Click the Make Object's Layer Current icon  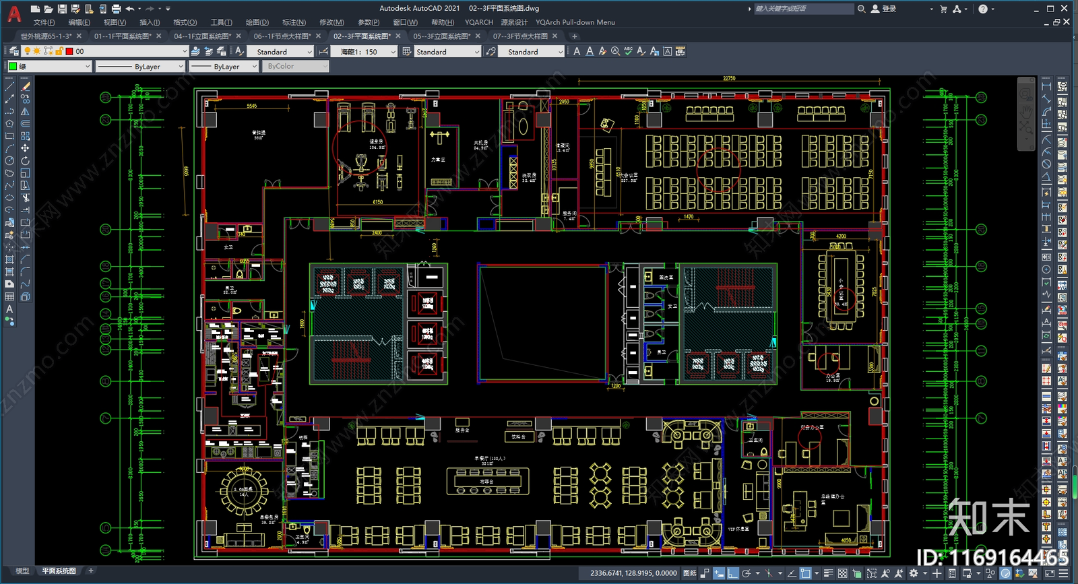(x=195, y=51)
